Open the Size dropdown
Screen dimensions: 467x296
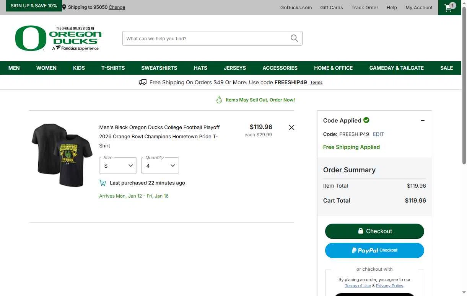[x=118, y=165]
